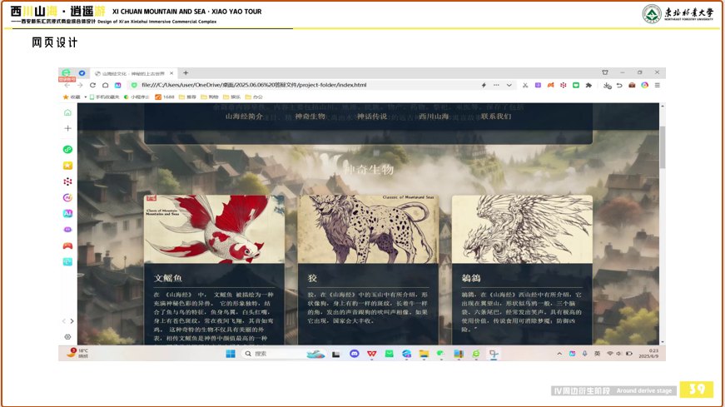Click the 联系我们 navigation link

(x=496, y=117)
